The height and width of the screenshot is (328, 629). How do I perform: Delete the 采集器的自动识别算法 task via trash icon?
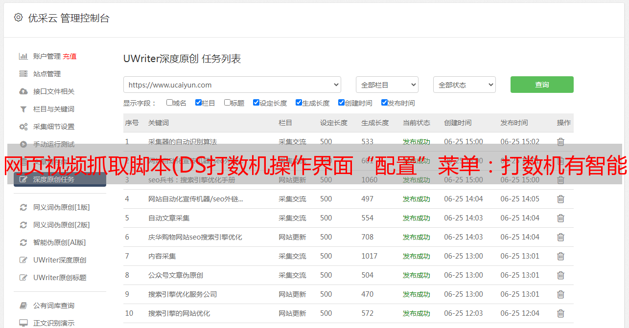(x=560, y=142)
